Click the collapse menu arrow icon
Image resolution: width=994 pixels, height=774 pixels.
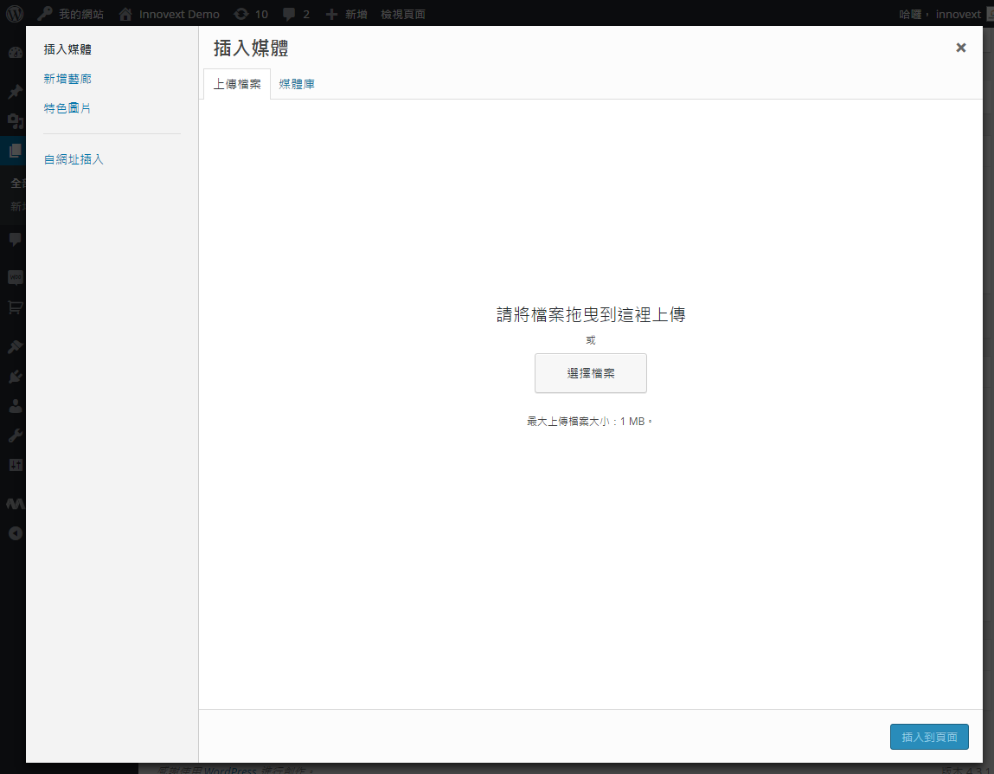pyautogui.click(x=15, y=533)
